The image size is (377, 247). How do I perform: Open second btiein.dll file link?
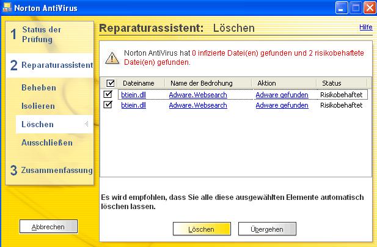133,105
